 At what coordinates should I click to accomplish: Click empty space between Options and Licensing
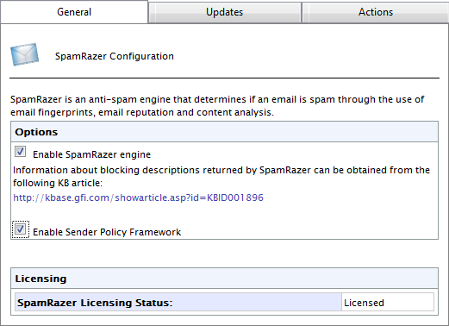(x=224, y=254)
